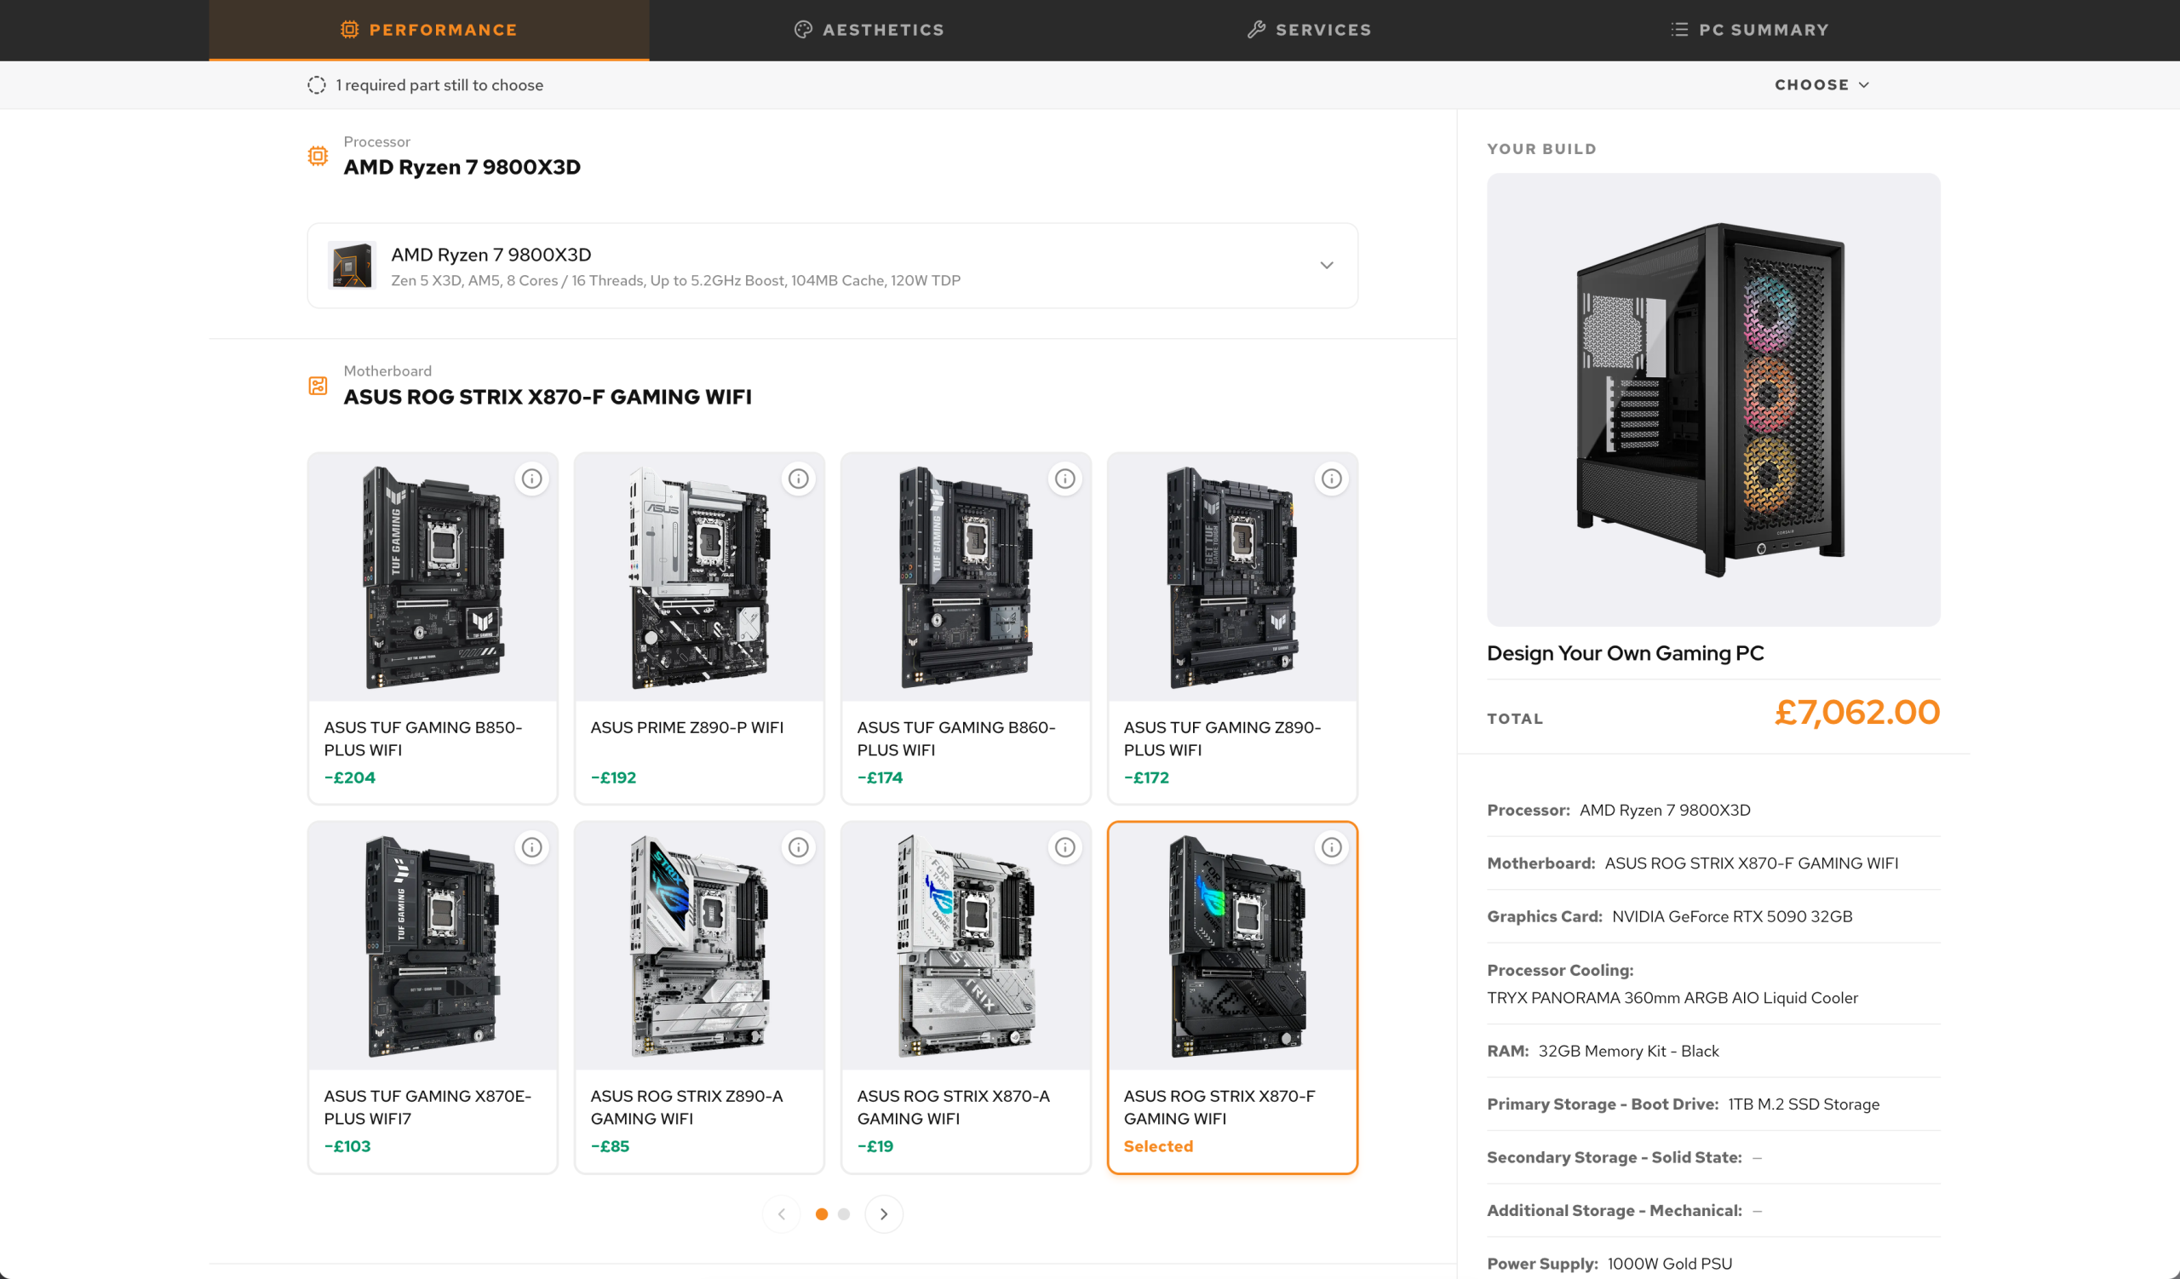
Task: Select ASUS ROG STRIX Z890-A GAMING WIFI card
Action: tap(699, 997)
